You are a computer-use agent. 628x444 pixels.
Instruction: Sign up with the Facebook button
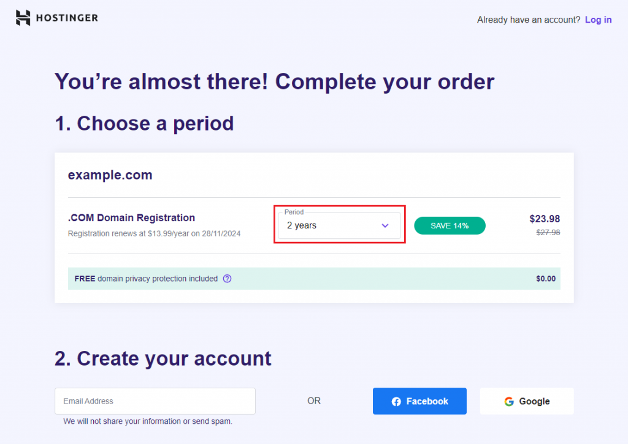[419, 401]
